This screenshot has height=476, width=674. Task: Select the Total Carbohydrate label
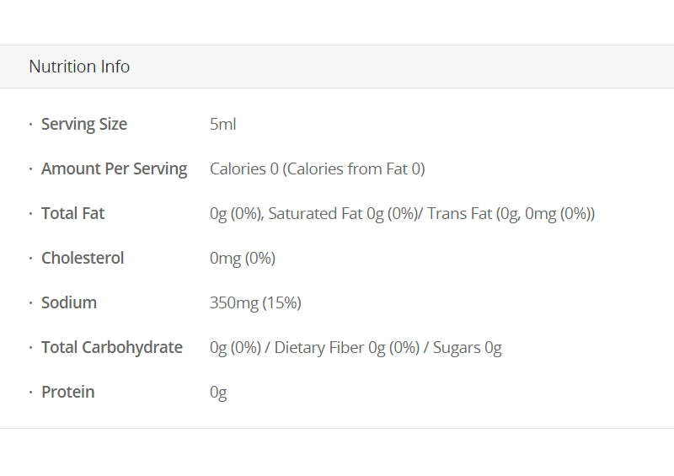point(112,348)
